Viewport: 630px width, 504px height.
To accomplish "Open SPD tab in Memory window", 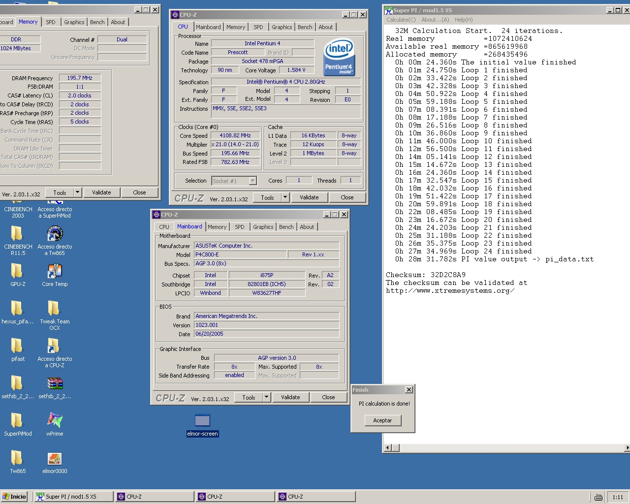I will pos(51,22).
